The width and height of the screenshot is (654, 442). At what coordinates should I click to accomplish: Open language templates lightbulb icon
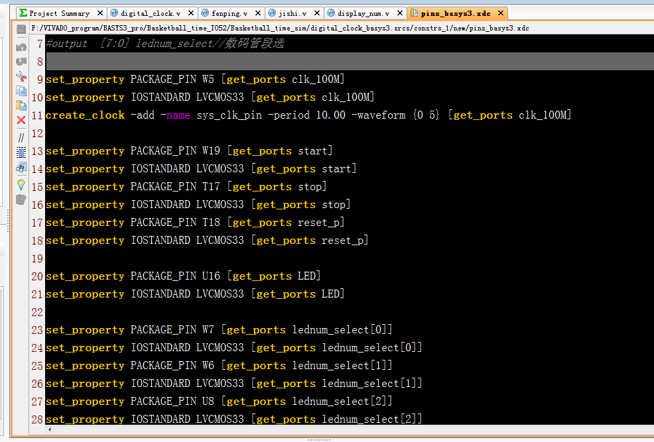pos(21,184)
